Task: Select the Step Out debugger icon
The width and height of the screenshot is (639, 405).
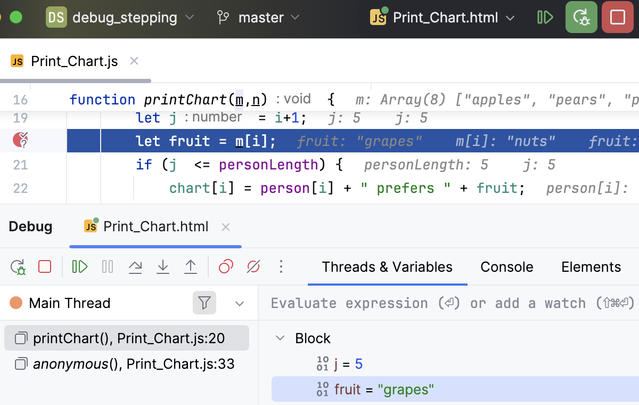Action: pos(190,266)
